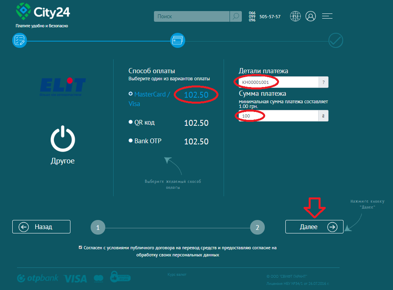
Task: Go to step 1 circle
Action: point(98,227)
